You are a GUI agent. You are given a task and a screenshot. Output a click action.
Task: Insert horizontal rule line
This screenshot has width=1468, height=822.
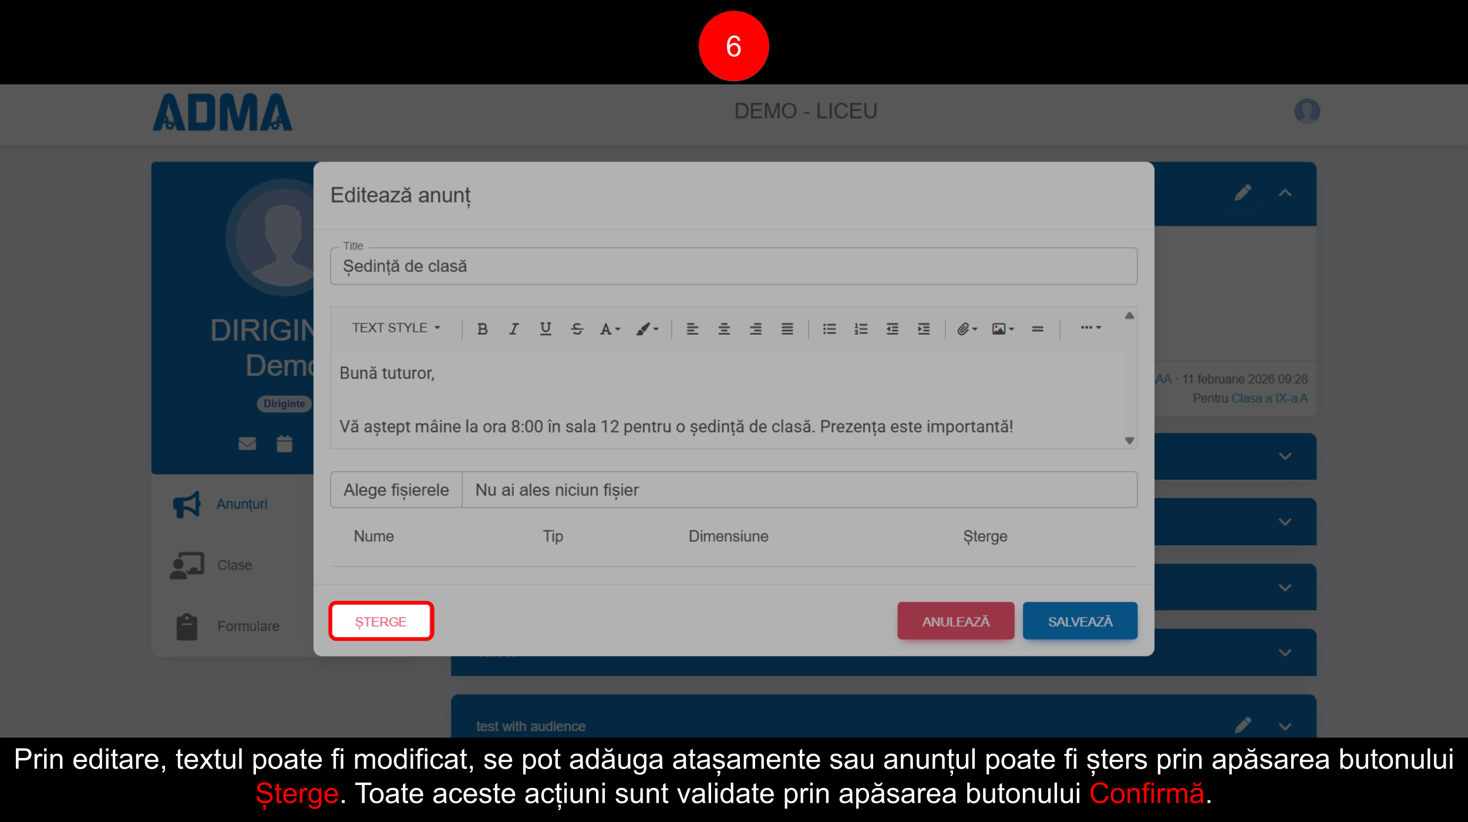(1038, 329)
